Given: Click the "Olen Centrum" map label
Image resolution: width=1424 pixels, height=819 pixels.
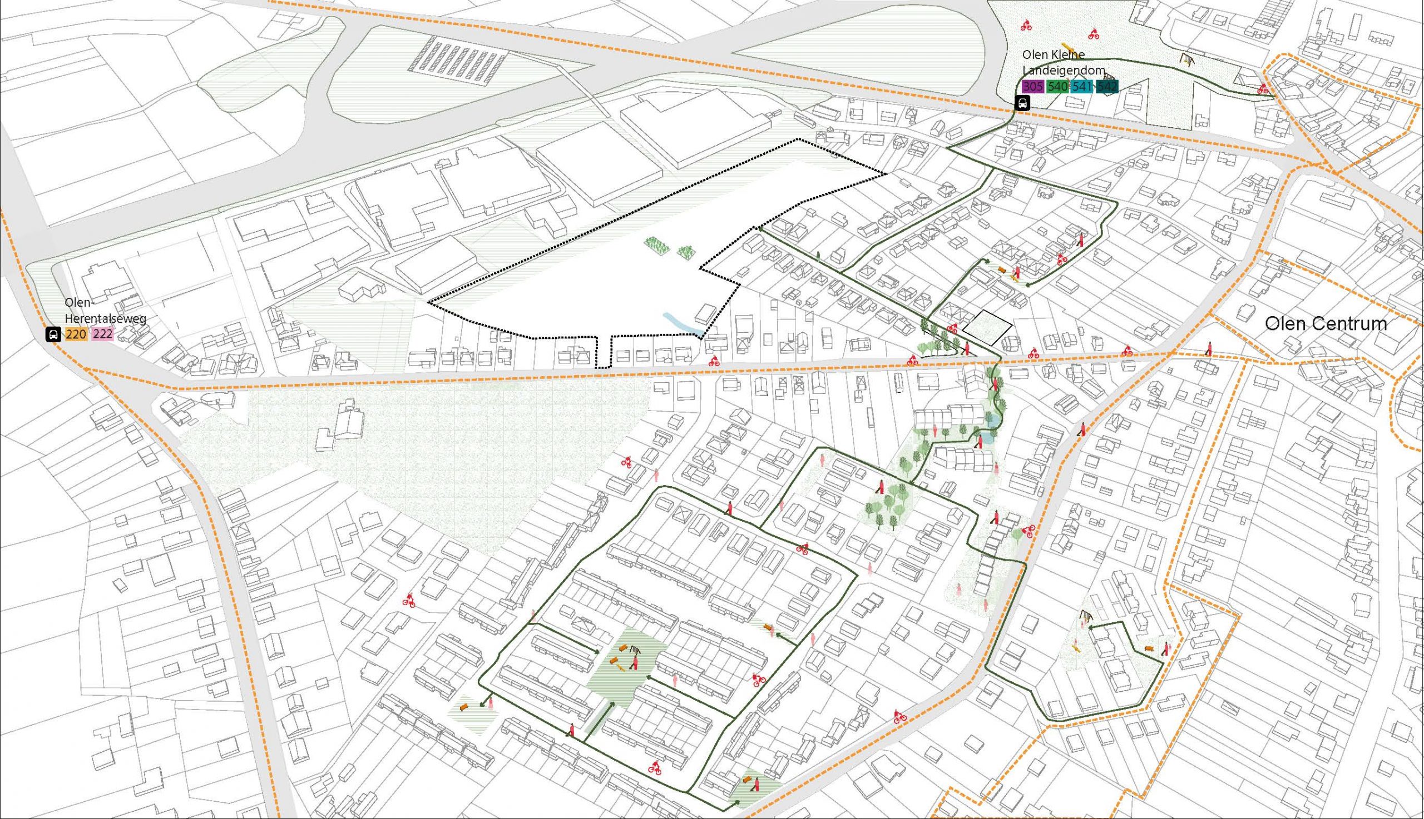Looking at the screenshot, I should tap(1326, 324).
